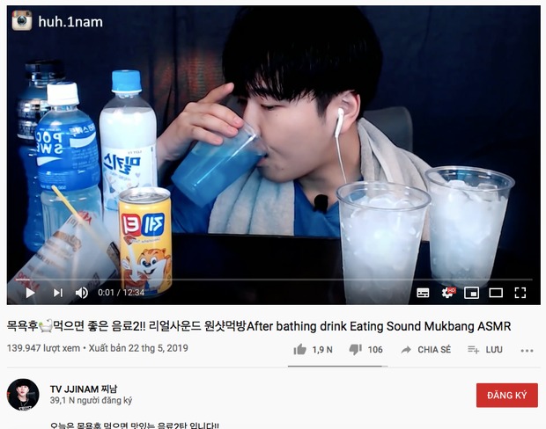Enter fullscreen mode
This screenshot has height=429, width=546.
pyautogui.click(x=520, y=293)
